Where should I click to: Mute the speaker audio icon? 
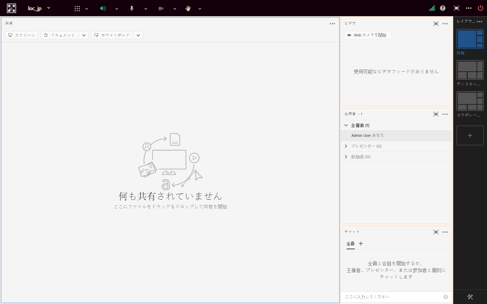coord(103,8)
